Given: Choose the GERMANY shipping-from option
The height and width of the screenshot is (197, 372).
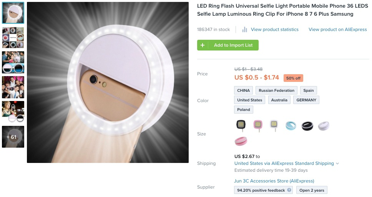Looking at the screenshot, I should point(306,100).
